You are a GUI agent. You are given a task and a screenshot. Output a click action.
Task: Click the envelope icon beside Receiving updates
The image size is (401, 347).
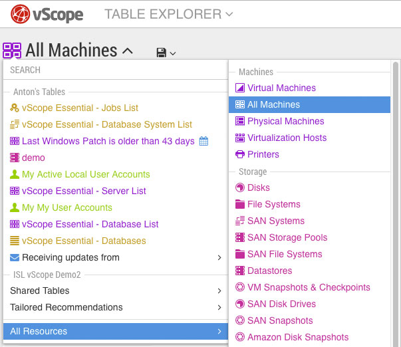15,257
